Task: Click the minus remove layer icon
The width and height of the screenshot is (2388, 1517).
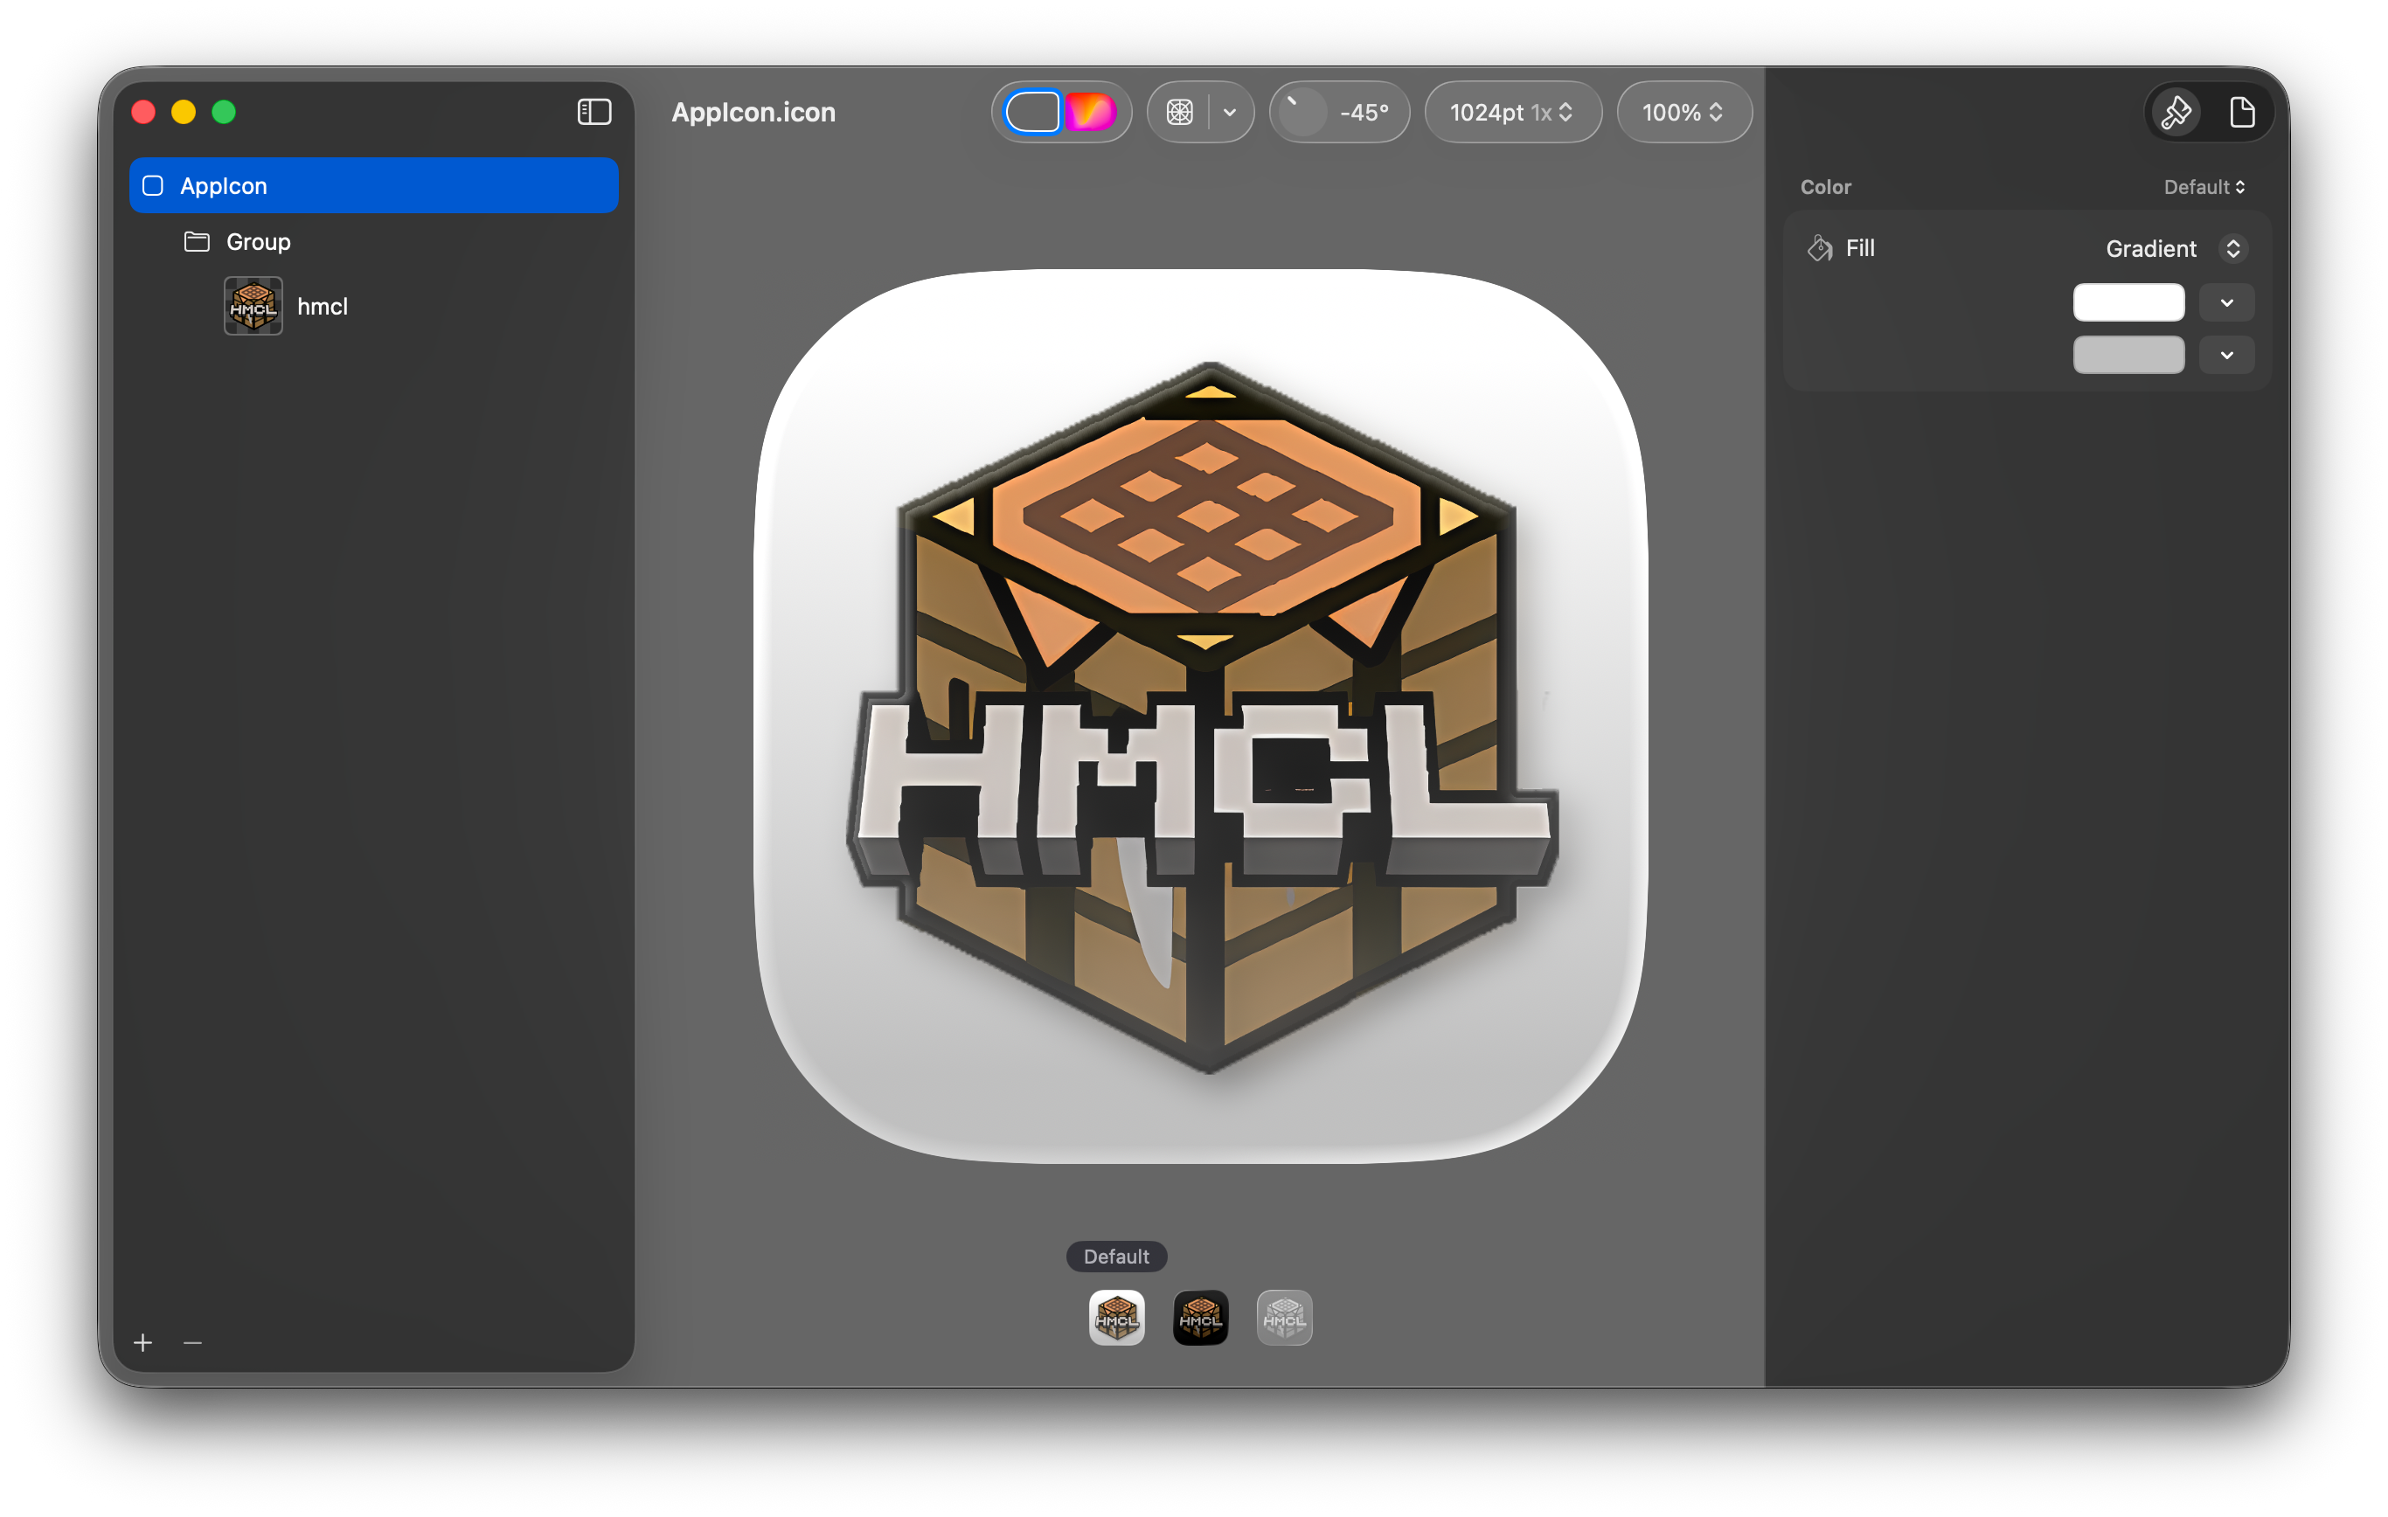Action: 192,1342
